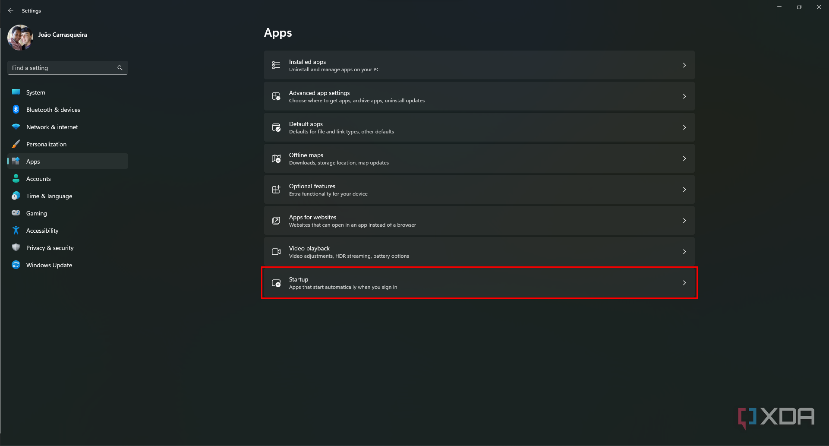Expand the Apps for websites row
This screenshot has width=829, height=446.
tap(684, 221)
